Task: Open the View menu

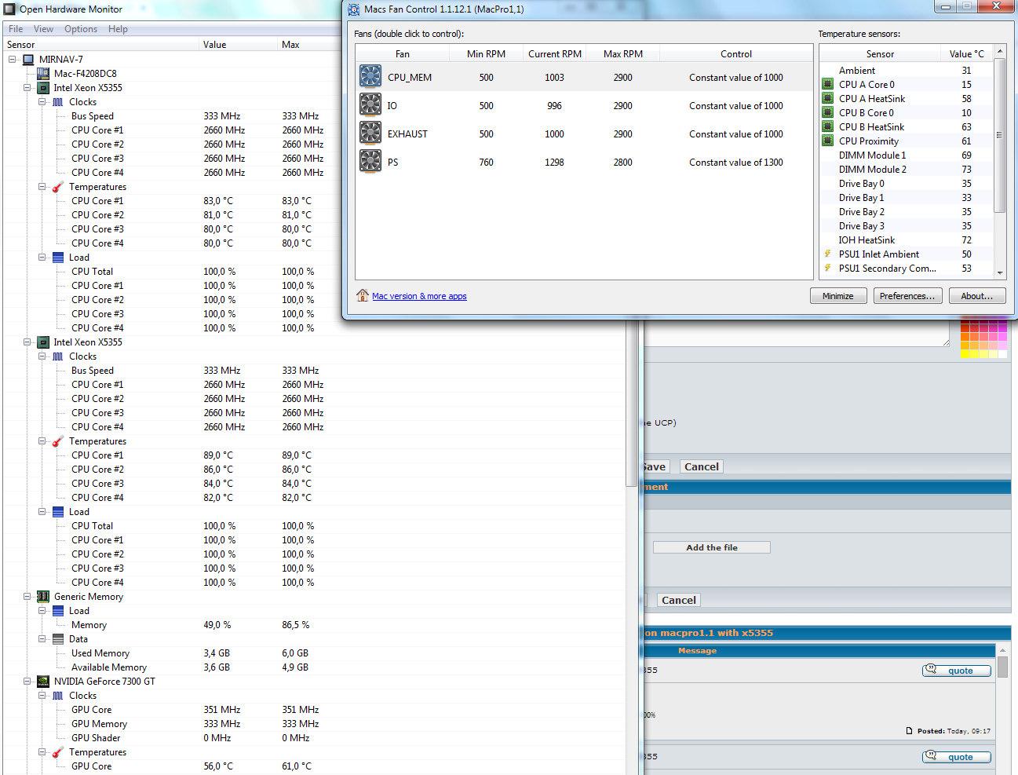Action: point(43,29)
